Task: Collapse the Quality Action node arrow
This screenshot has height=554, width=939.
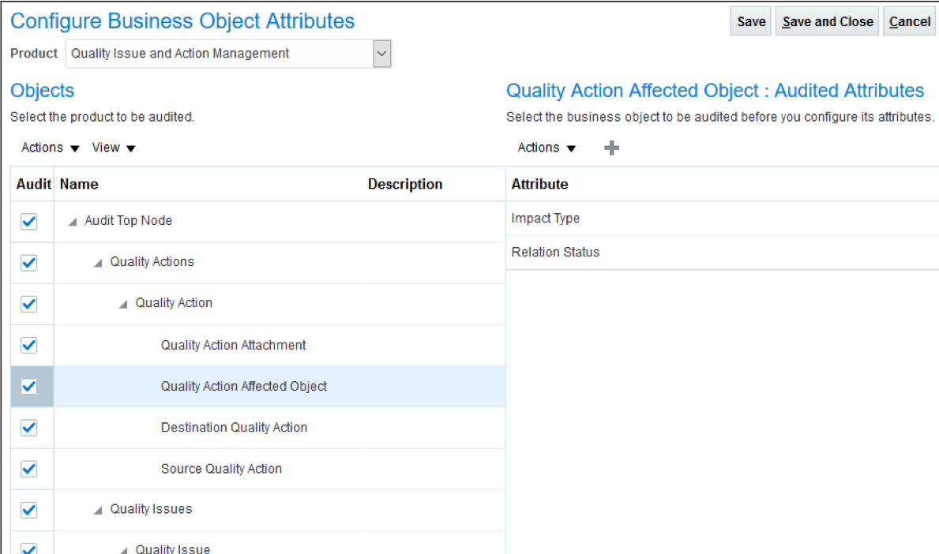Action: click(x=123, y=304)
